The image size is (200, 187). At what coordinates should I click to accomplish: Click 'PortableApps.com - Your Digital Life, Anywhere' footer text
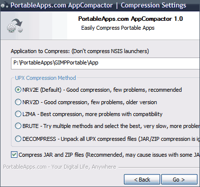click(x=60, y=167)
